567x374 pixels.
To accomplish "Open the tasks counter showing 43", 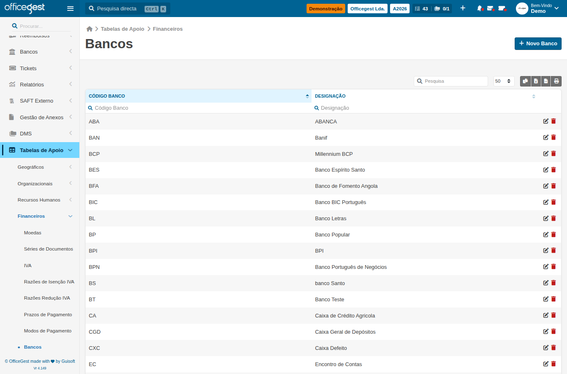I will click(421, 9).
